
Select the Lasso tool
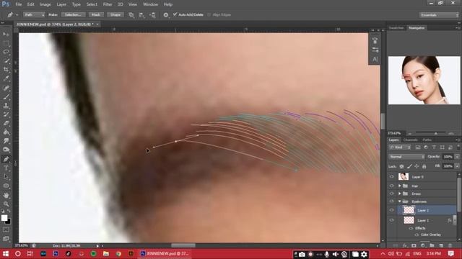[x=6, y=52]
